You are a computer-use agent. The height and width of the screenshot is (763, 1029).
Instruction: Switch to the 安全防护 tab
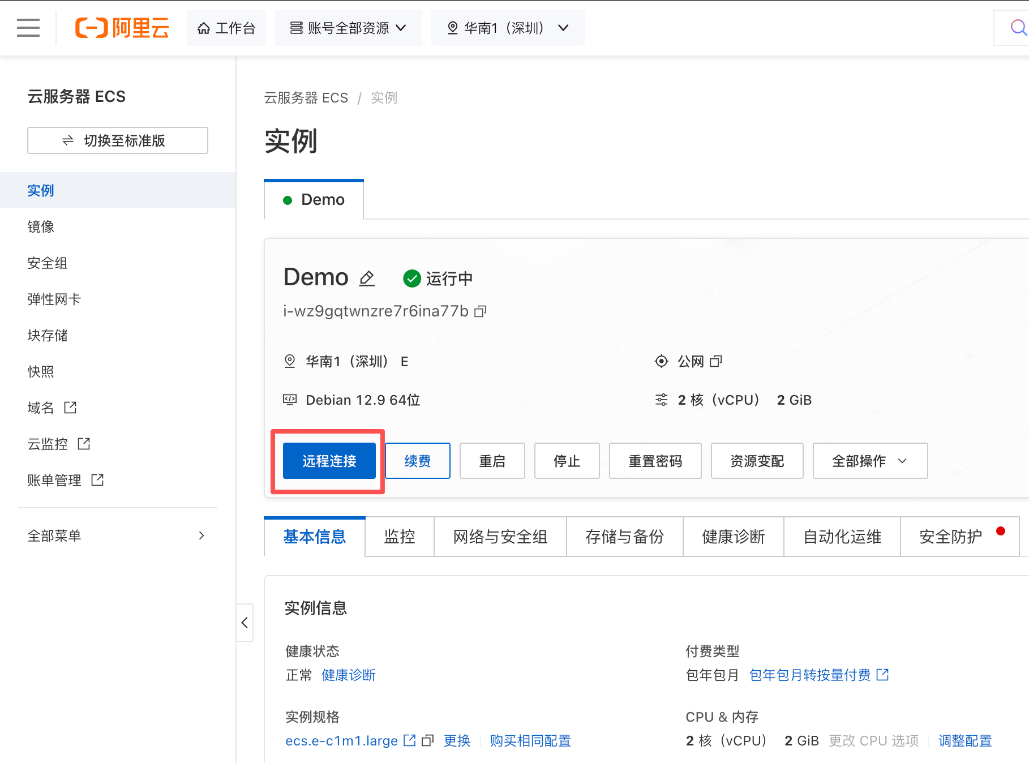pos(960,537)
